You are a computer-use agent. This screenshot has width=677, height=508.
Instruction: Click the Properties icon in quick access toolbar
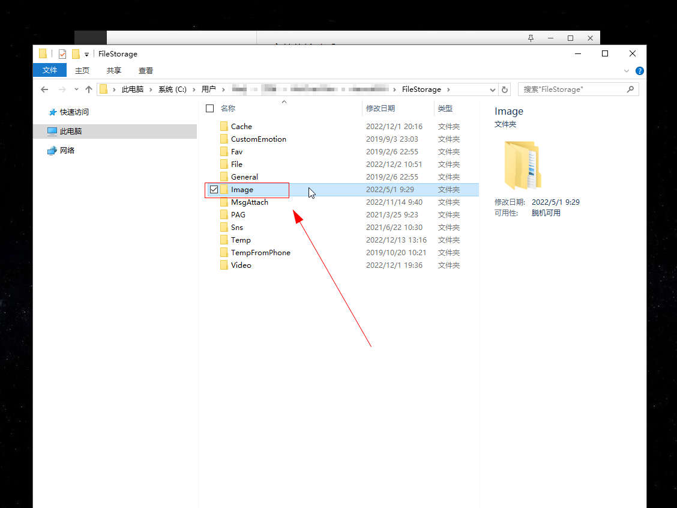click(62, 54)
